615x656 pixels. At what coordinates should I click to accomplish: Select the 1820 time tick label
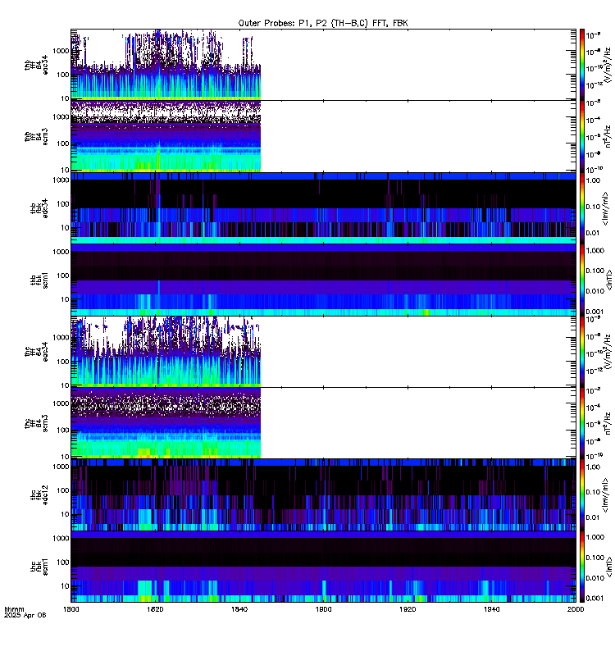coord(155,609)
